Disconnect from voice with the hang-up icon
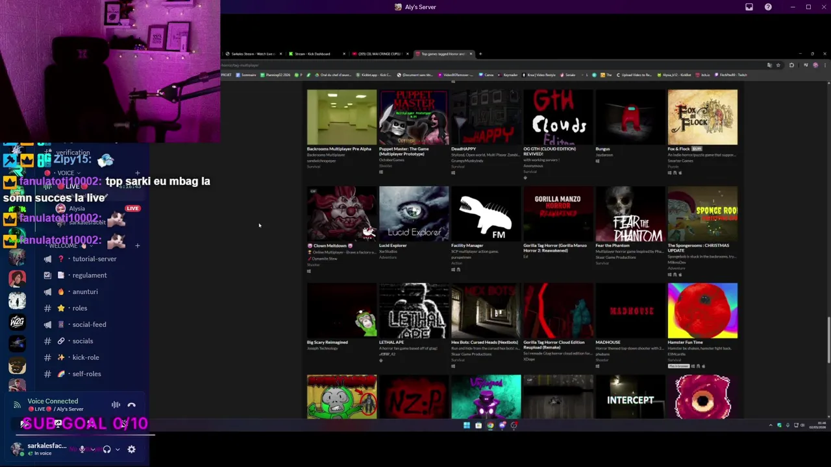 132,405
